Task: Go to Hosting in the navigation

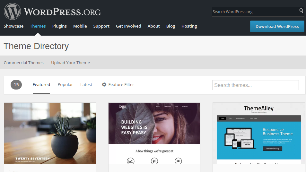Action: [x=189, y=26]
